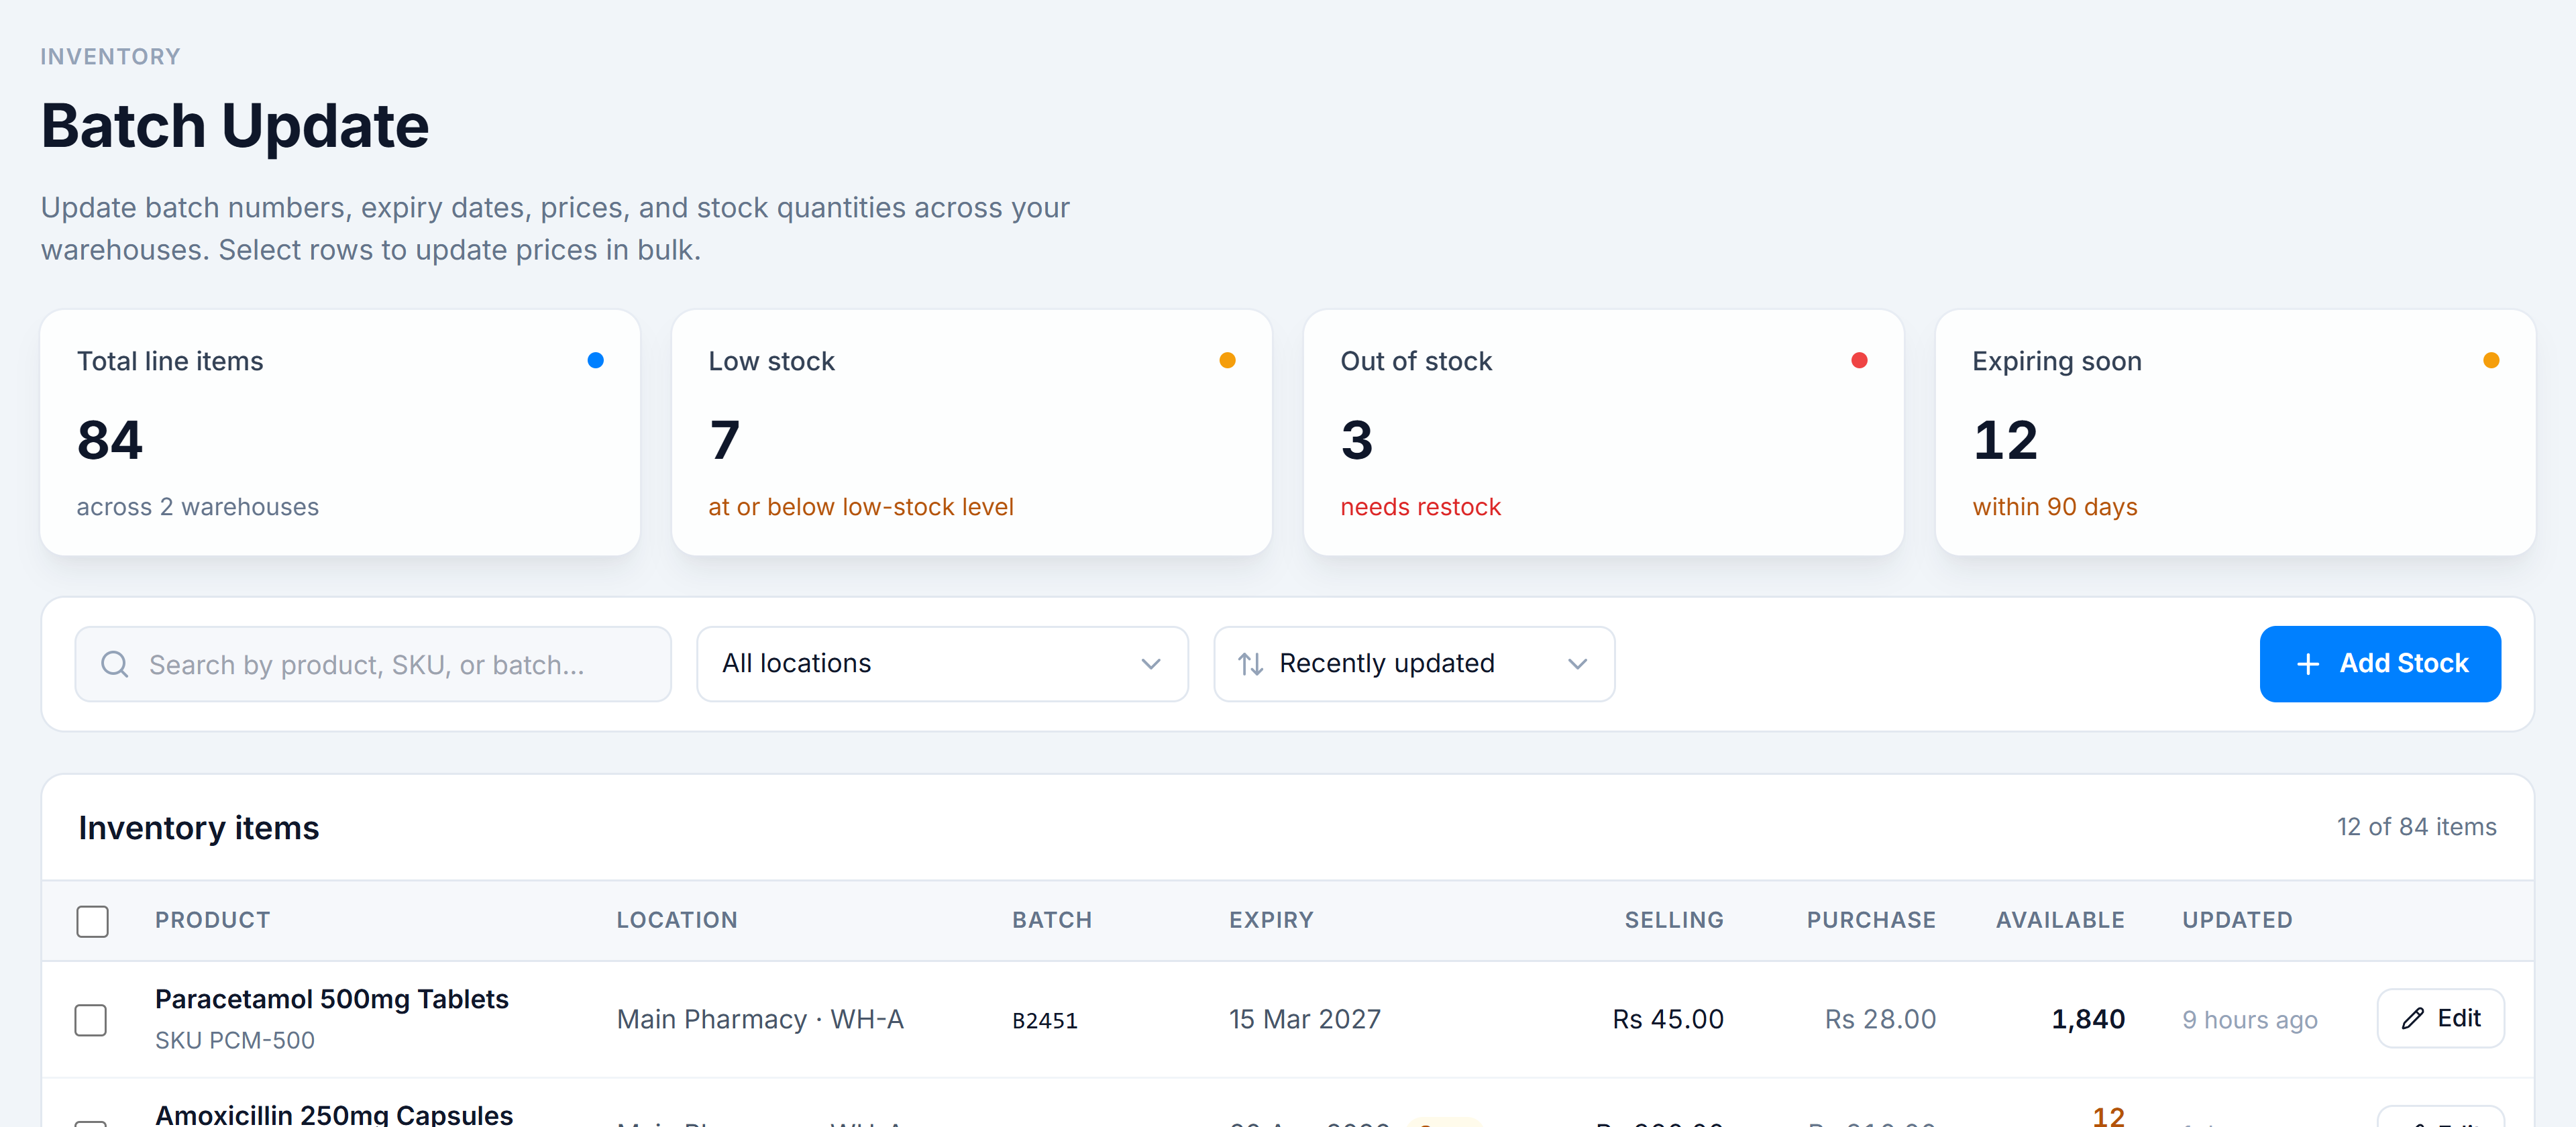Click selling price Rs 45.00
The image size is (2576, 1127).
(1668, 1019)
